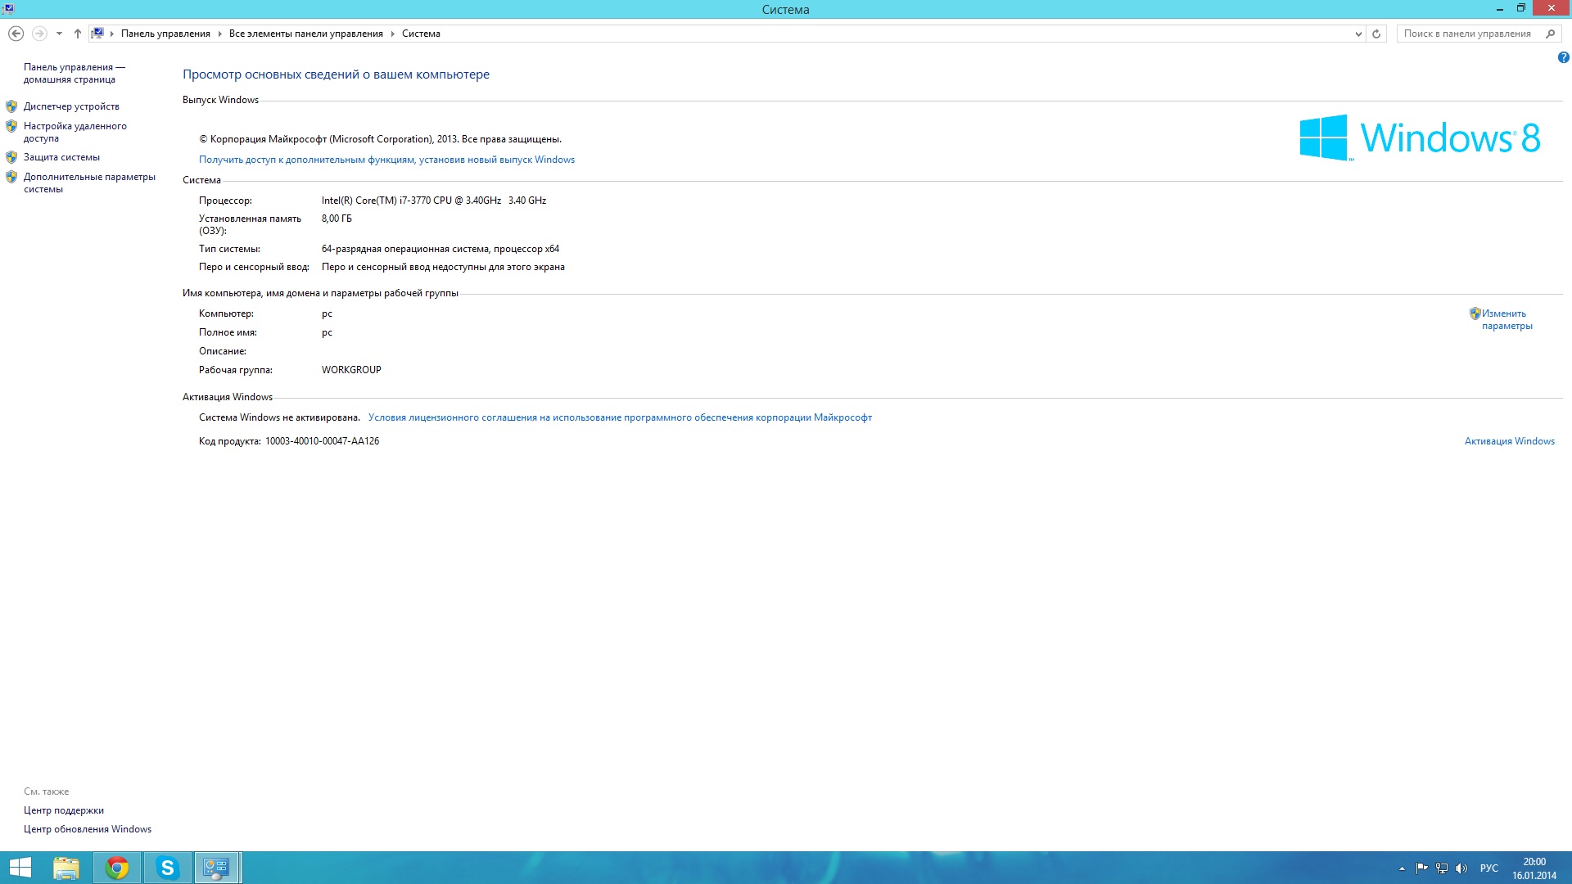Open the help question mark icon
Viewport: 1572px width, 884px height.
[1563, 57]
